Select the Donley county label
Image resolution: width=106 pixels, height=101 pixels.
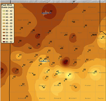pos(76,20)
